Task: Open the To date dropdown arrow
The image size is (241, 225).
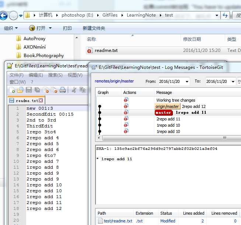Action: coord(233,81)
